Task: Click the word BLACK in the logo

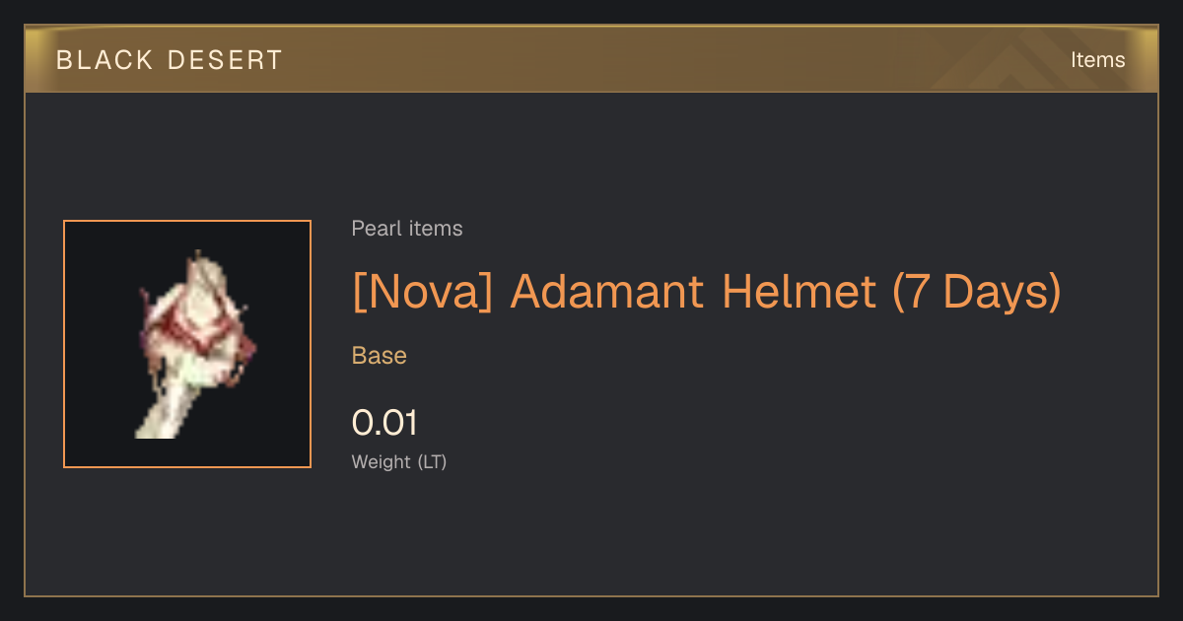Action: 105,60
